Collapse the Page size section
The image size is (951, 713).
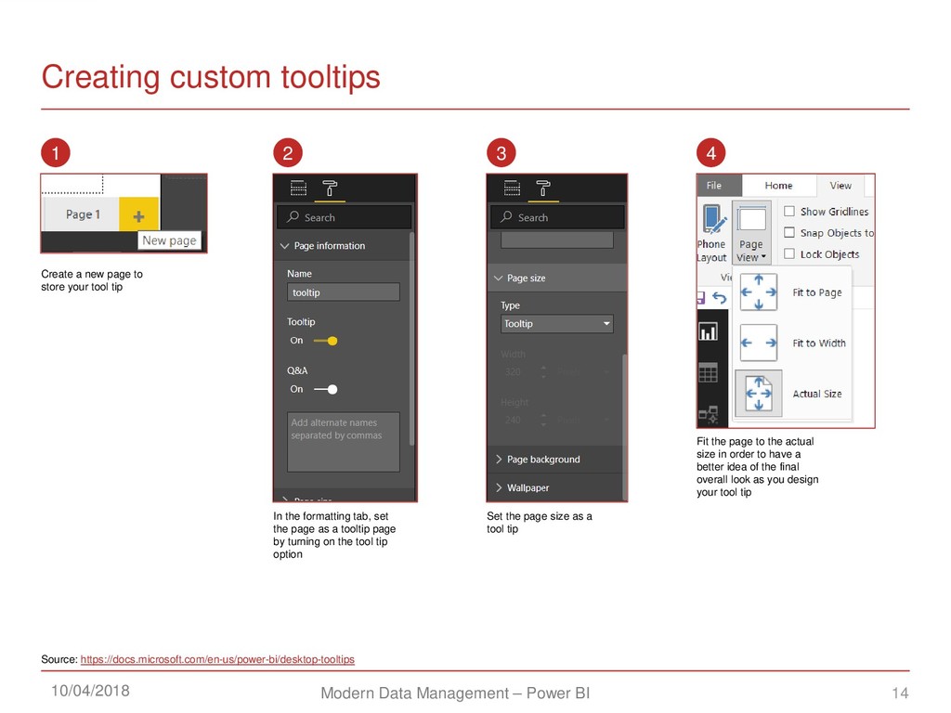(555, 278)
